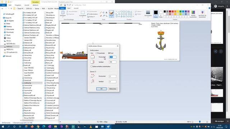Screen dimensions: 230x129
Task: Open the Drehen dropdown in Paint ribbon
Action: tap(91, 17)
